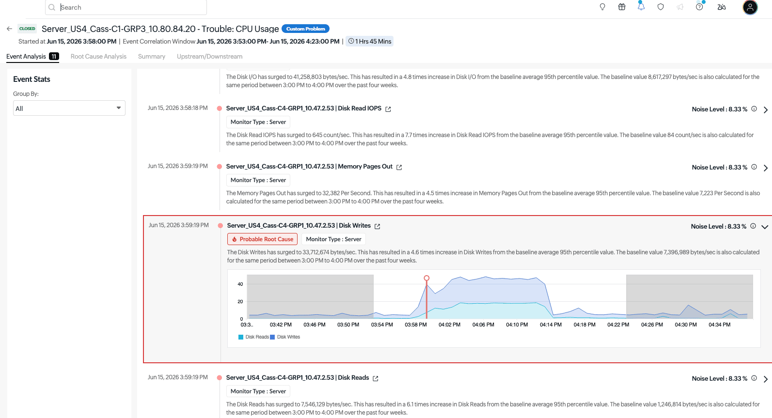Click the event count badge 11
This screenshot has height=418, width=772.
[54, 56]
